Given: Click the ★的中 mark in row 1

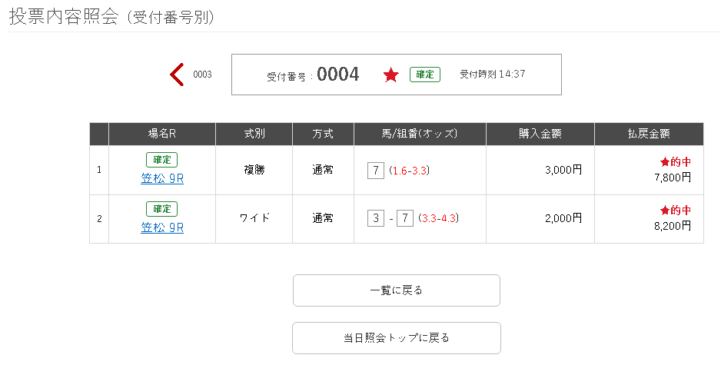Looking at the screenshot, I should click(675, 163).
